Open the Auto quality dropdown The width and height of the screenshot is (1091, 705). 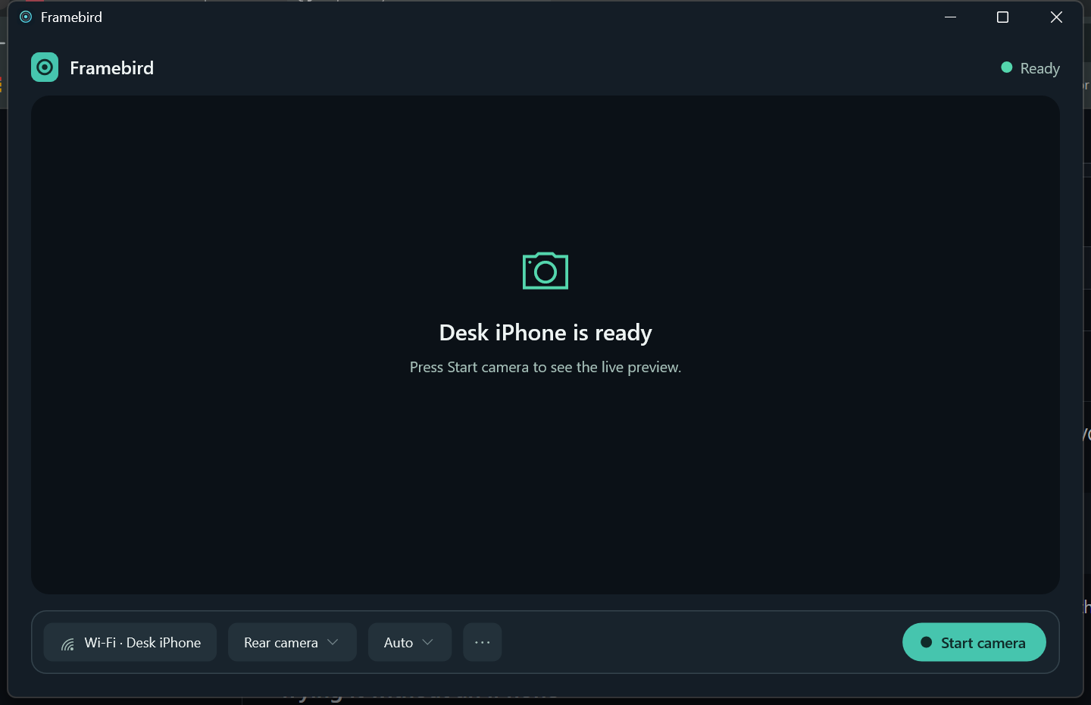(x=409, y=642)
